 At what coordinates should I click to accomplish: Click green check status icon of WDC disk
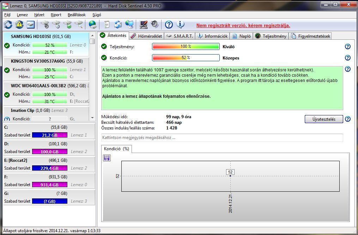click(7, 95)
